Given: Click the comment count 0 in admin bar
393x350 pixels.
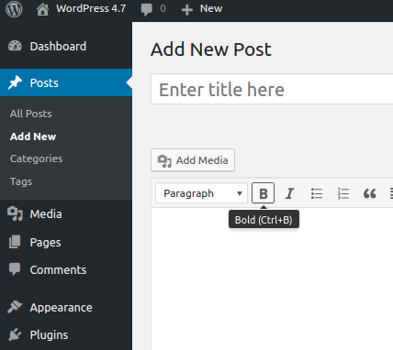Looking at the screenshot, I should coord(163,8).
